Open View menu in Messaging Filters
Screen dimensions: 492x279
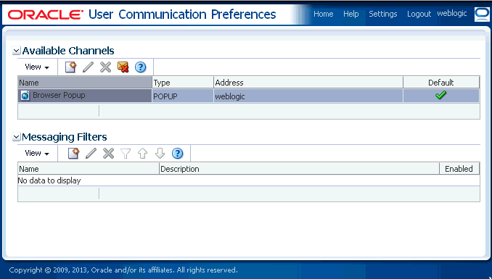tap(37, 153)
